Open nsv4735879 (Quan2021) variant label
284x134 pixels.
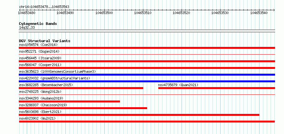178,85
